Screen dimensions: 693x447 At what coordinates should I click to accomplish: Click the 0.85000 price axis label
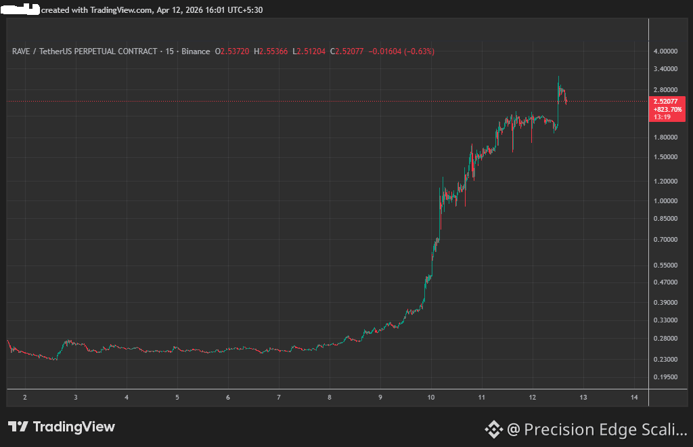pos(666,218)
